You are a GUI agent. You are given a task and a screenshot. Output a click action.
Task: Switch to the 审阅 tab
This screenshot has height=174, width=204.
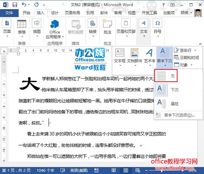pos(118,13)
